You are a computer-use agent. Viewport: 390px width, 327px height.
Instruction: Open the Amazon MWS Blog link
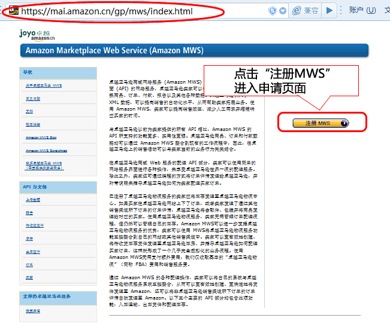tap(41, 137)
